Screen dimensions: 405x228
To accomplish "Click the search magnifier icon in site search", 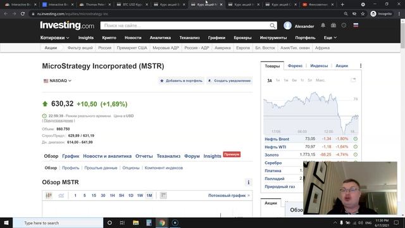I will tap(273, 25).
